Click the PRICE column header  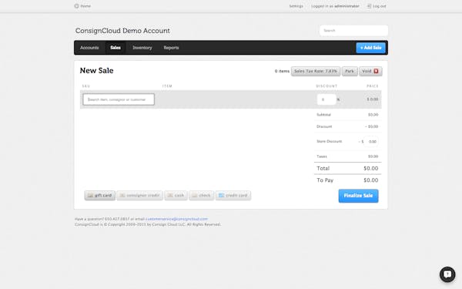pos(373,86)
